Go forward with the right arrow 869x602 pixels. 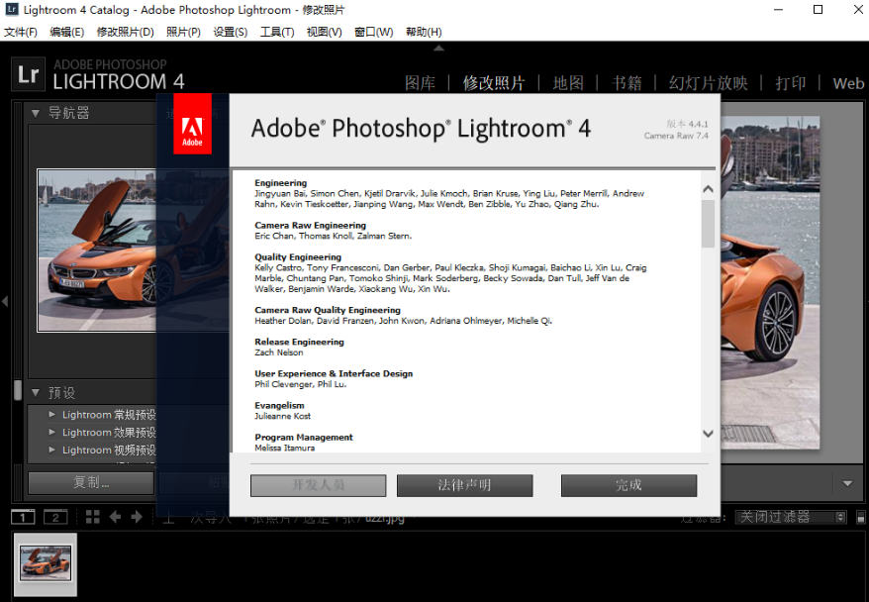[137, 517]
